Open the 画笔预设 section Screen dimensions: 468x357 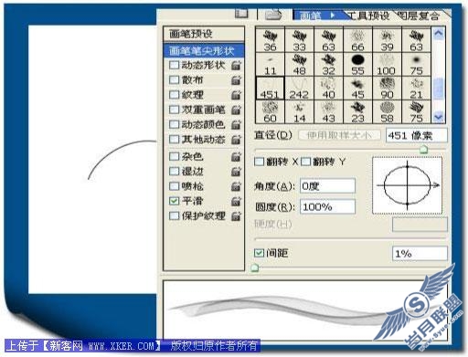point(204,34)
